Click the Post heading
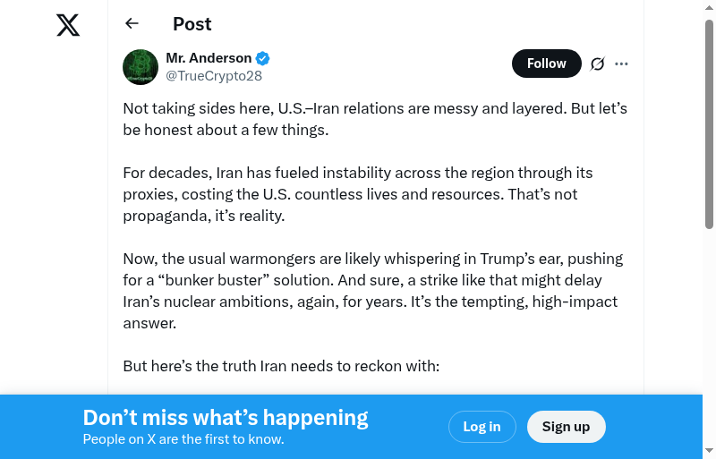This screenshot has width=716, height=459. point(192,24)
